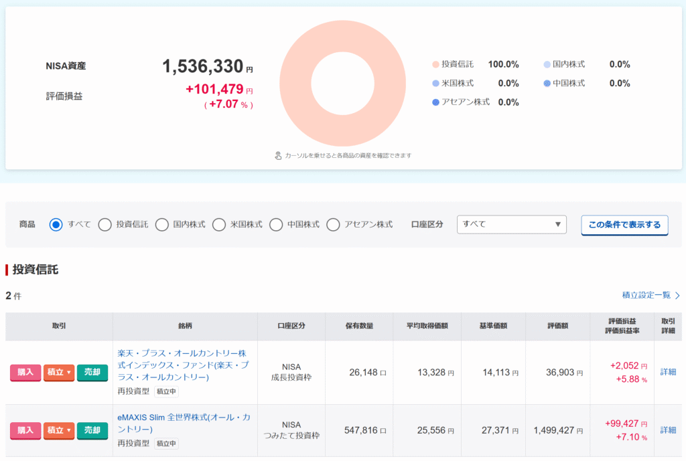Open the 積立設定一覧 link
The width and height of the screenshot is (686, 461).
[x=646, y=295]
